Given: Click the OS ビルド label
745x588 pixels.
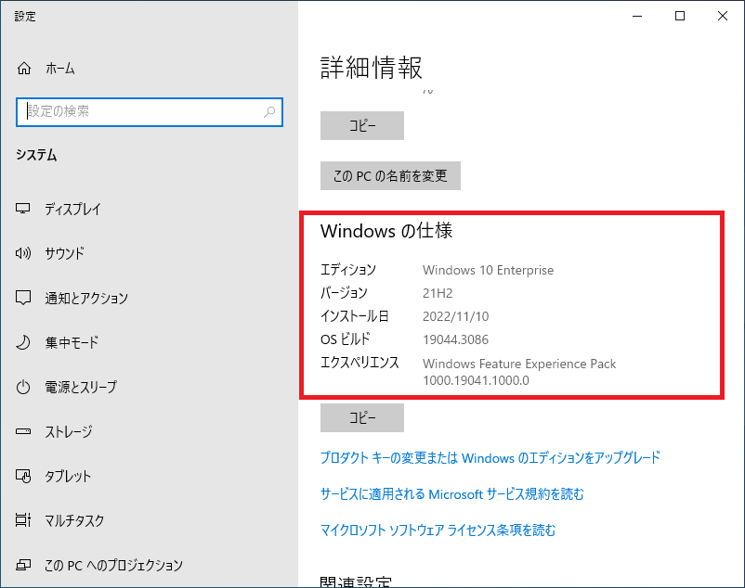Looking at the screenshot, I should click(346, 339).
